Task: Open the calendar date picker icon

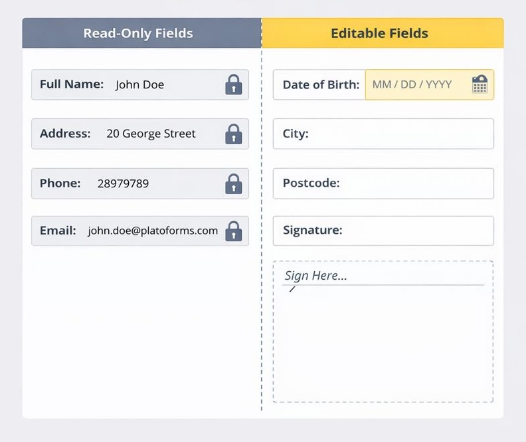Action: click(480, 84)
